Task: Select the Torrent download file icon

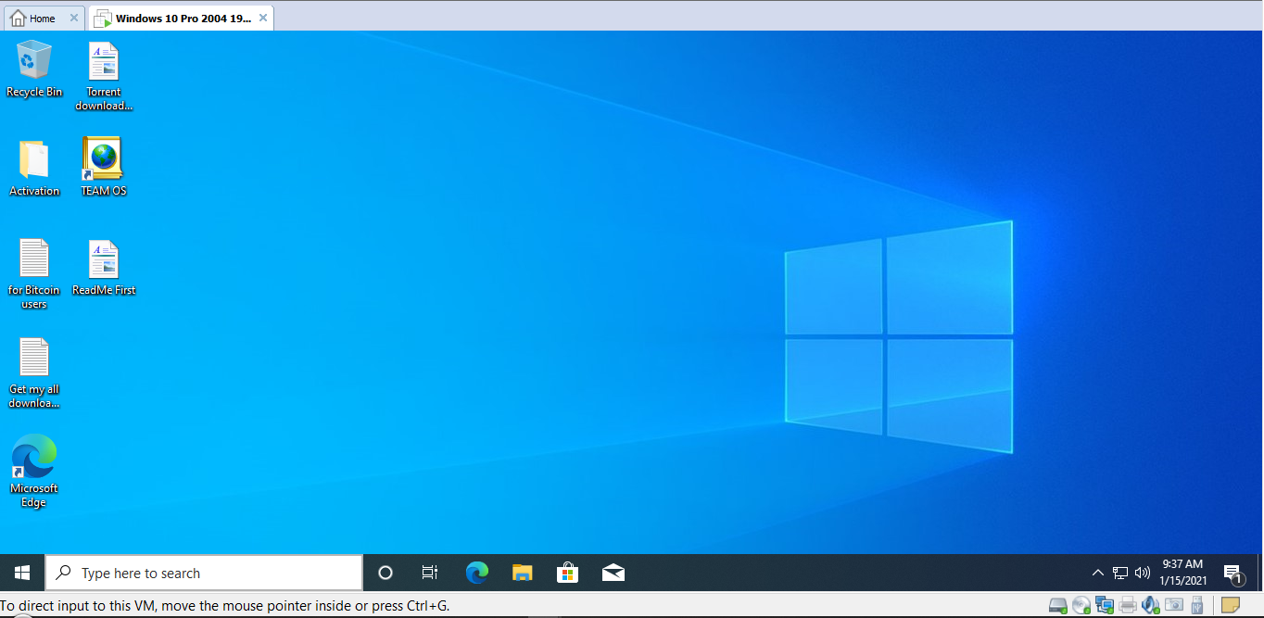Action: 104,76
